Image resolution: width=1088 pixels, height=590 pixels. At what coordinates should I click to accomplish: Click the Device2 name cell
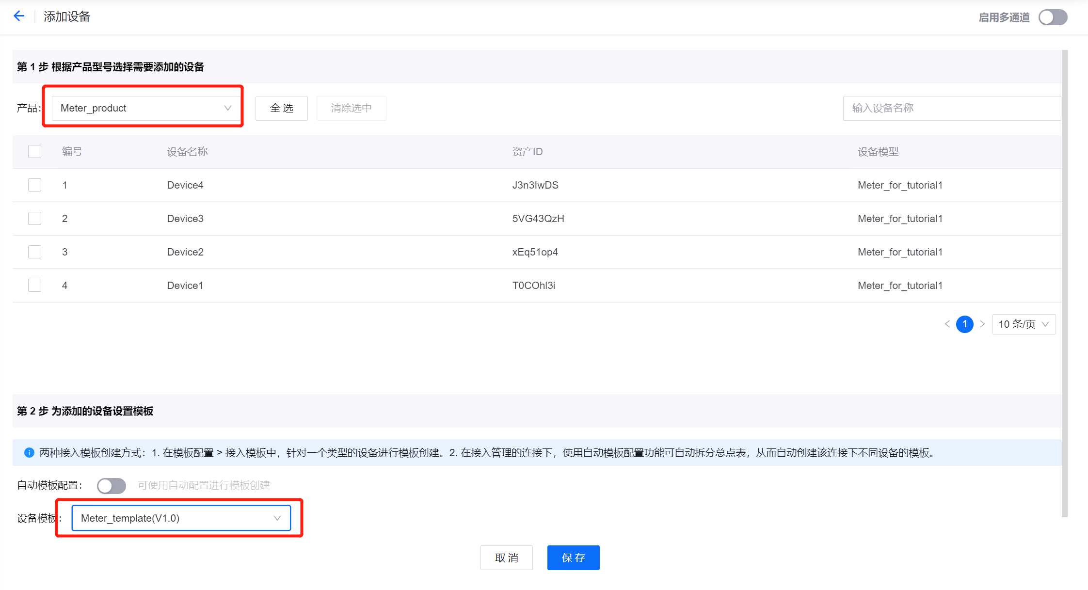click(x=185, y=252)
